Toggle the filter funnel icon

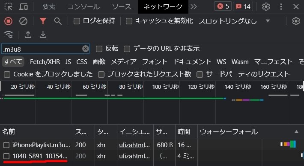point(43,21)
